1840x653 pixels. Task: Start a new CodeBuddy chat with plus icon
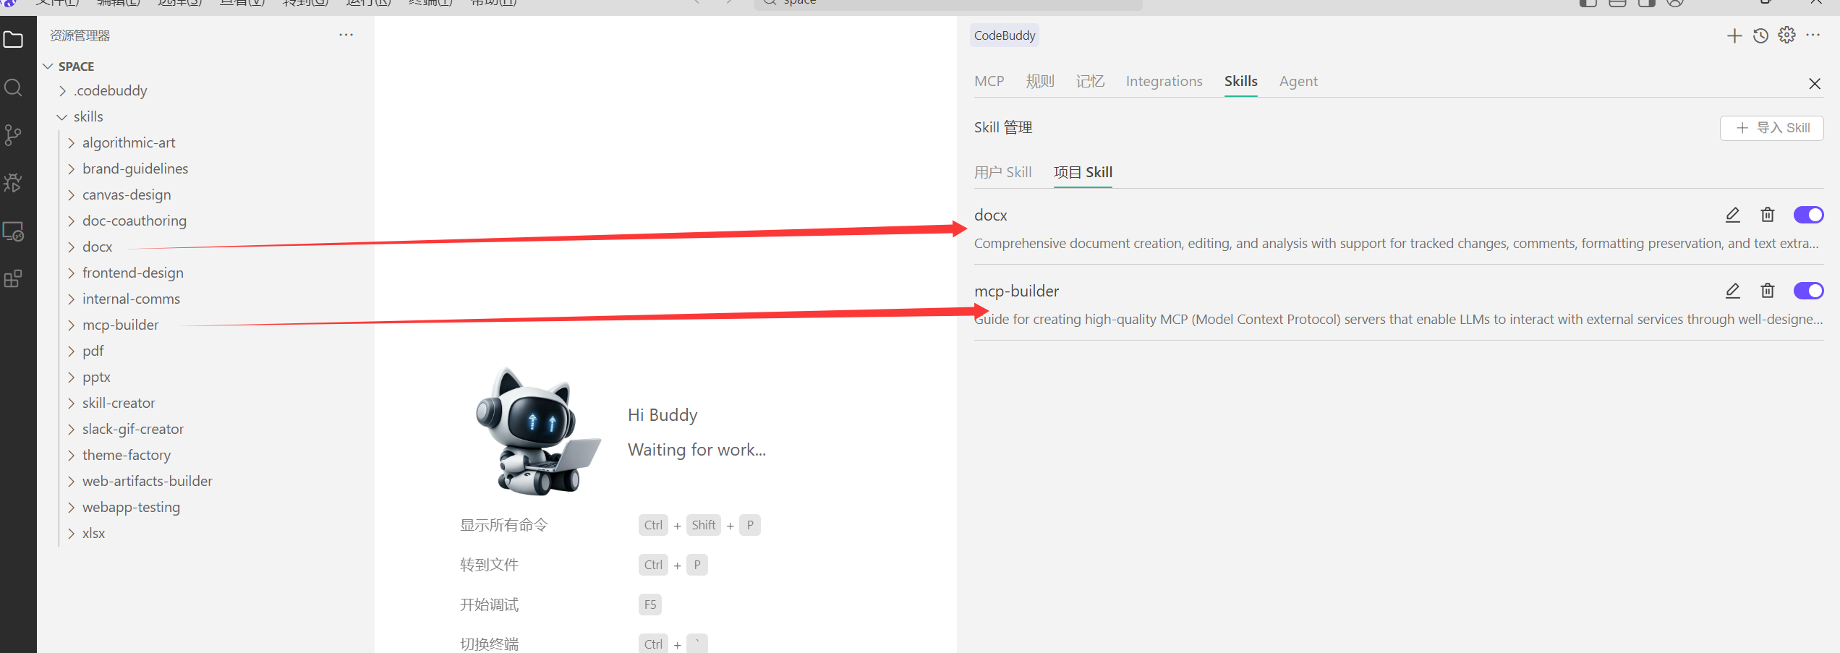point(1734,35)
